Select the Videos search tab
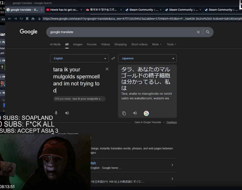The height and width of the screenshot is (190, 242). [106, 44]
